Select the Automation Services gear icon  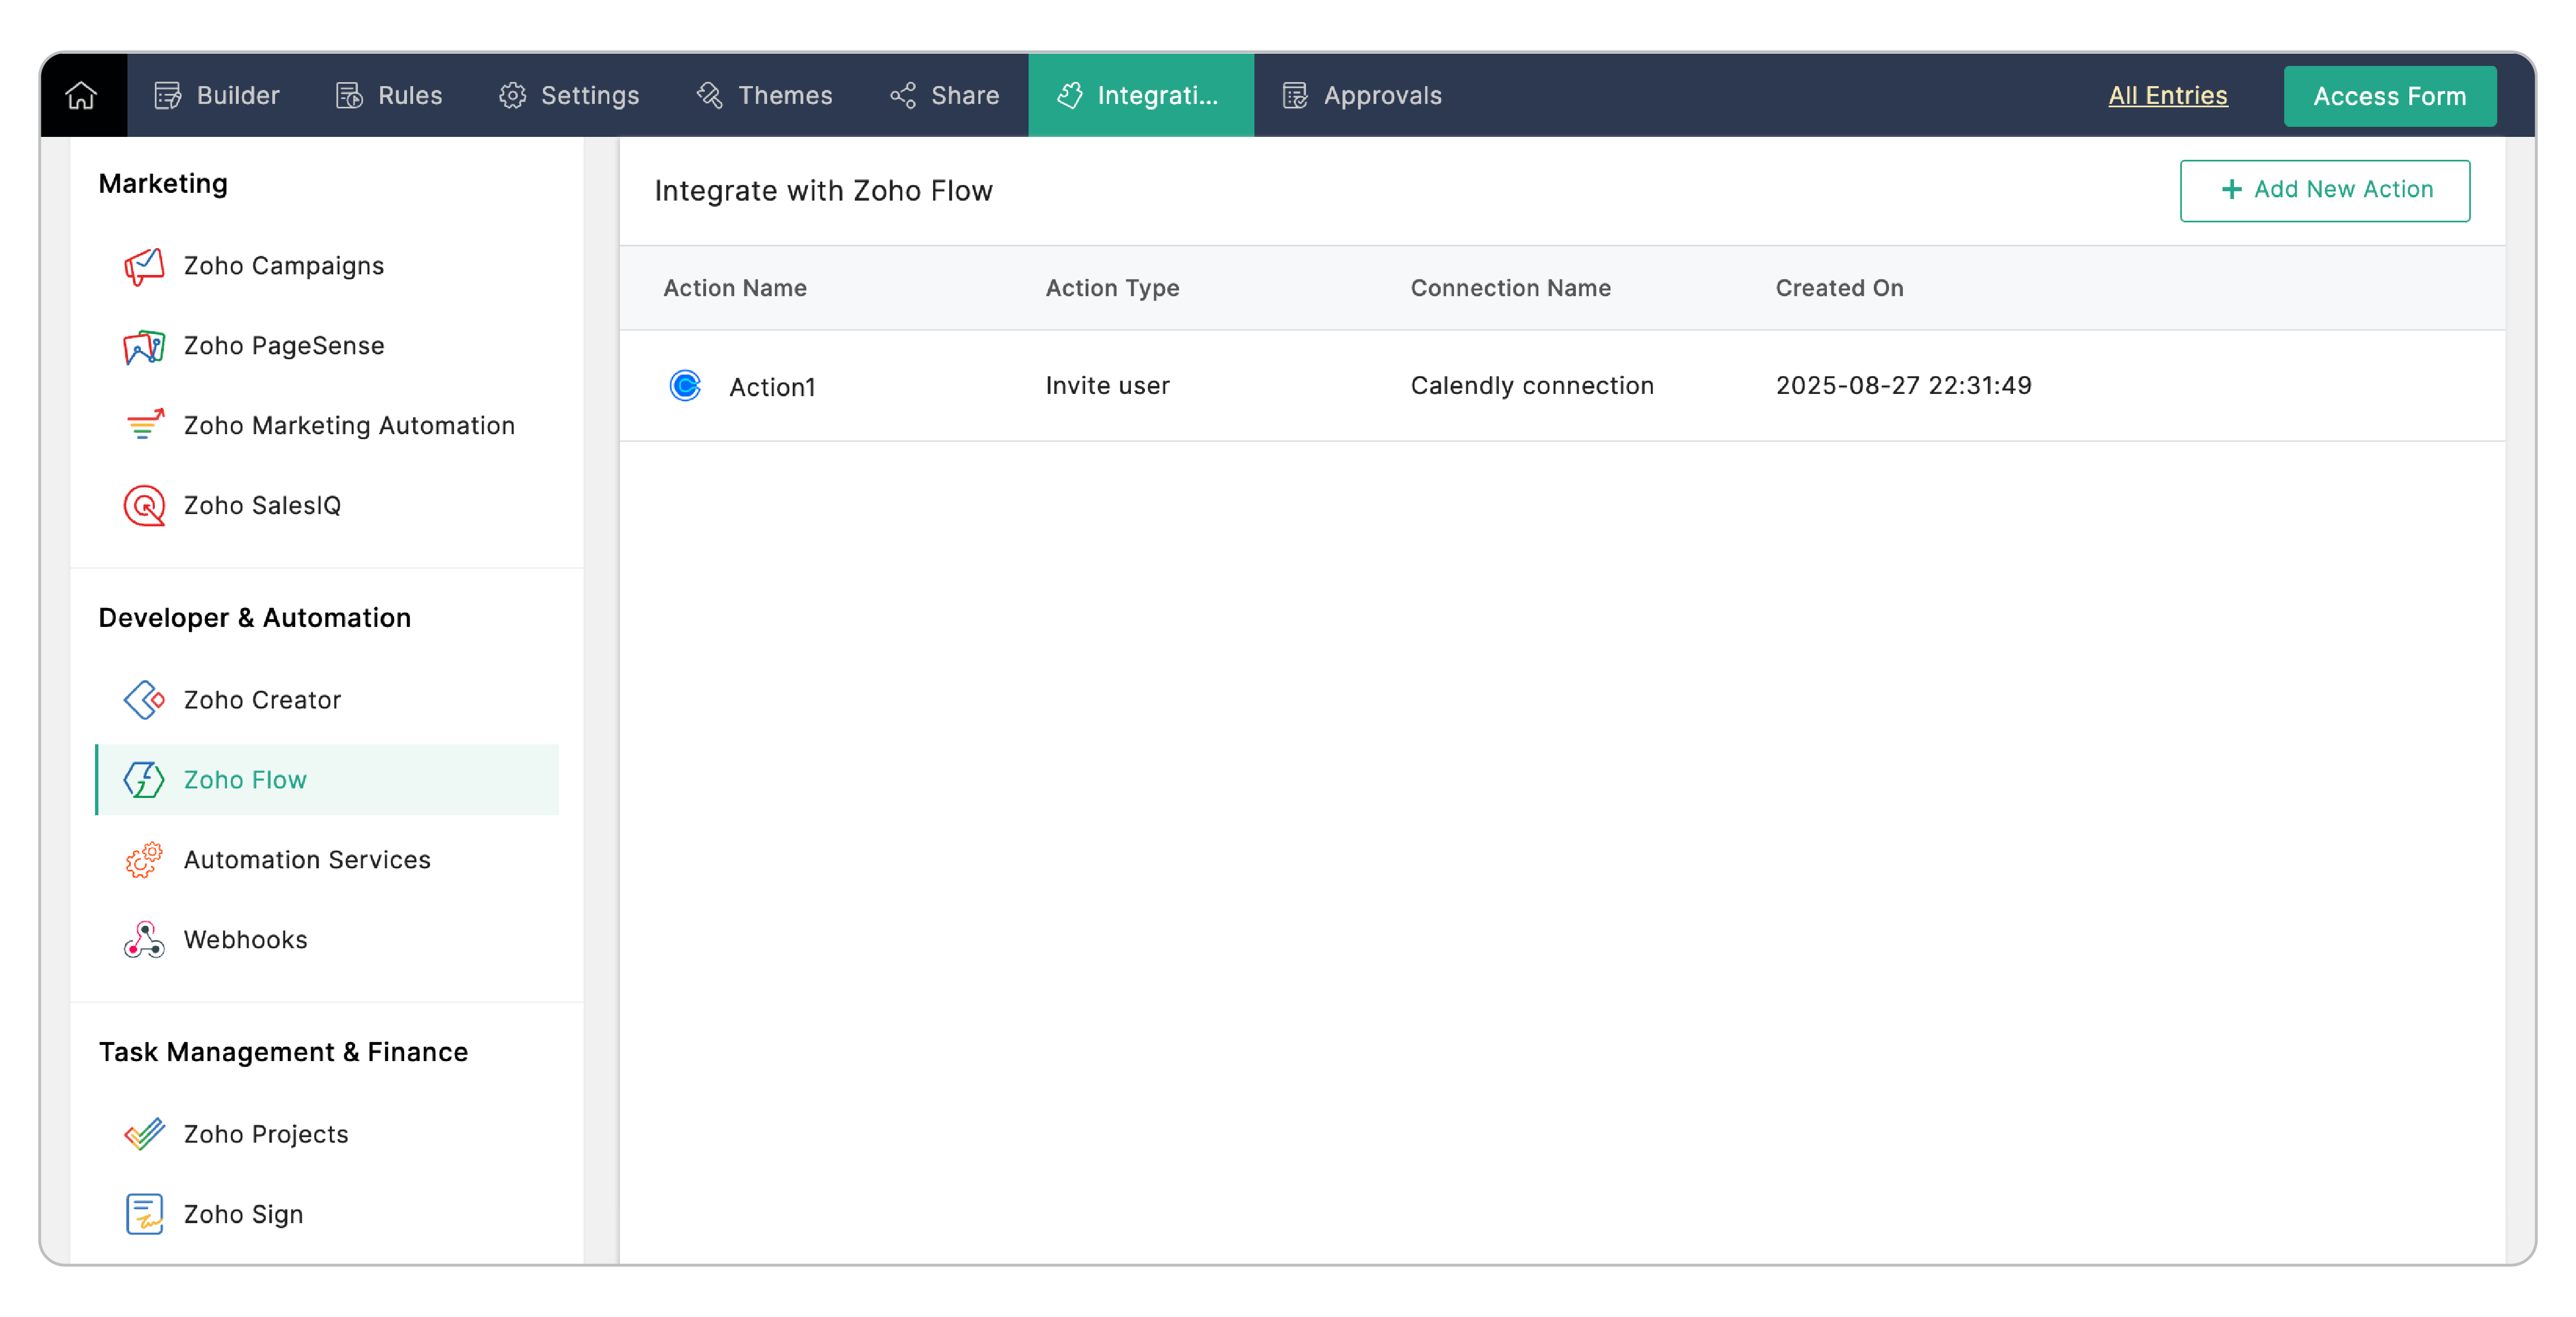point(144,859)
